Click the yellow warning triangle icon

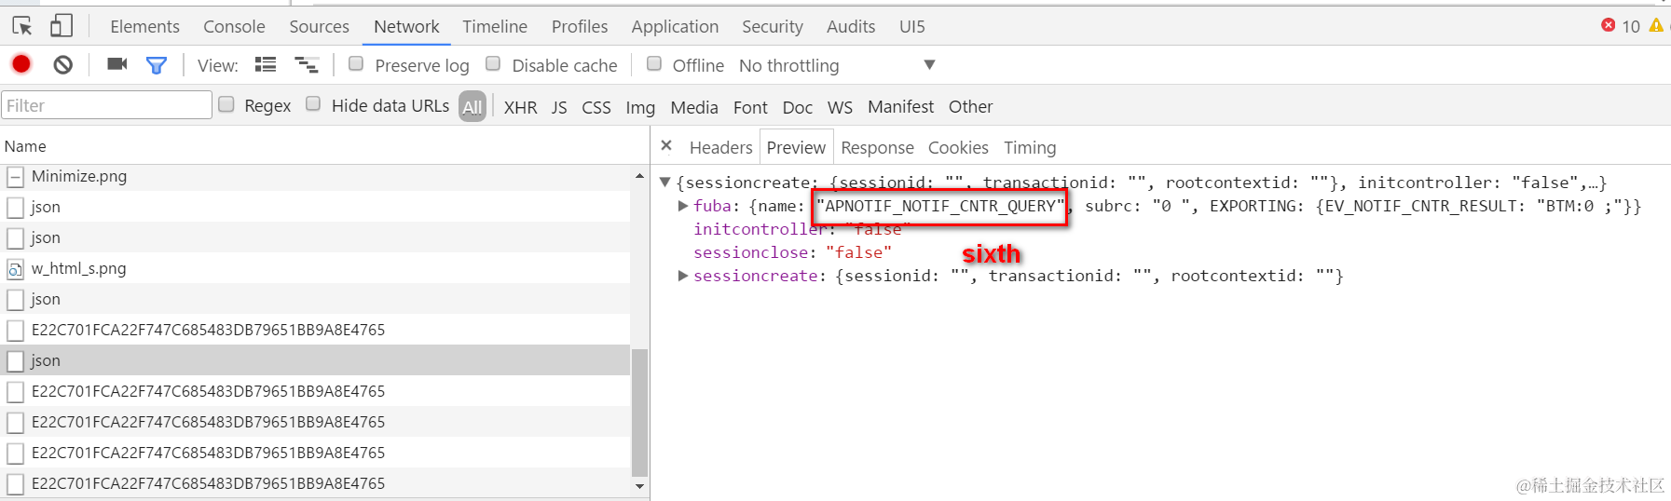[1656, 25]
